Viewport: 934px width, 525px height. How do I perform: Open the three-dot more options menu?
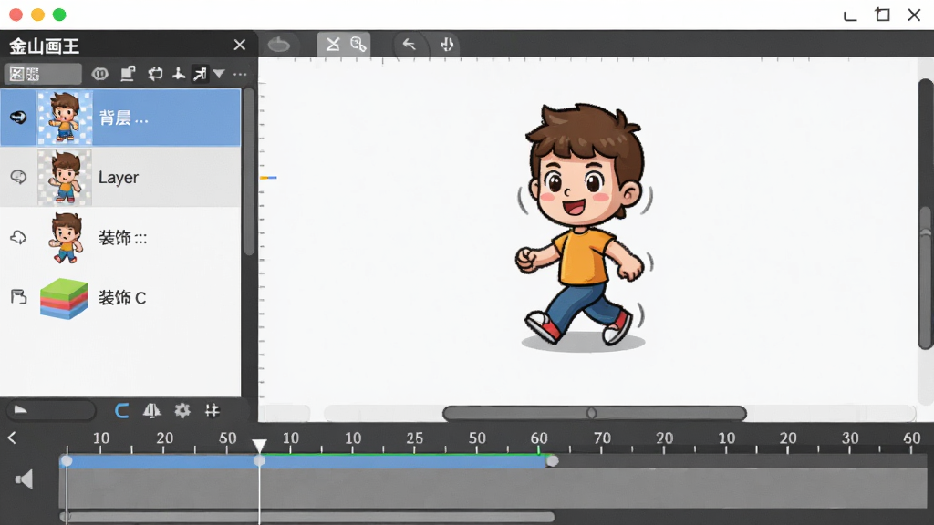[240, 75]
